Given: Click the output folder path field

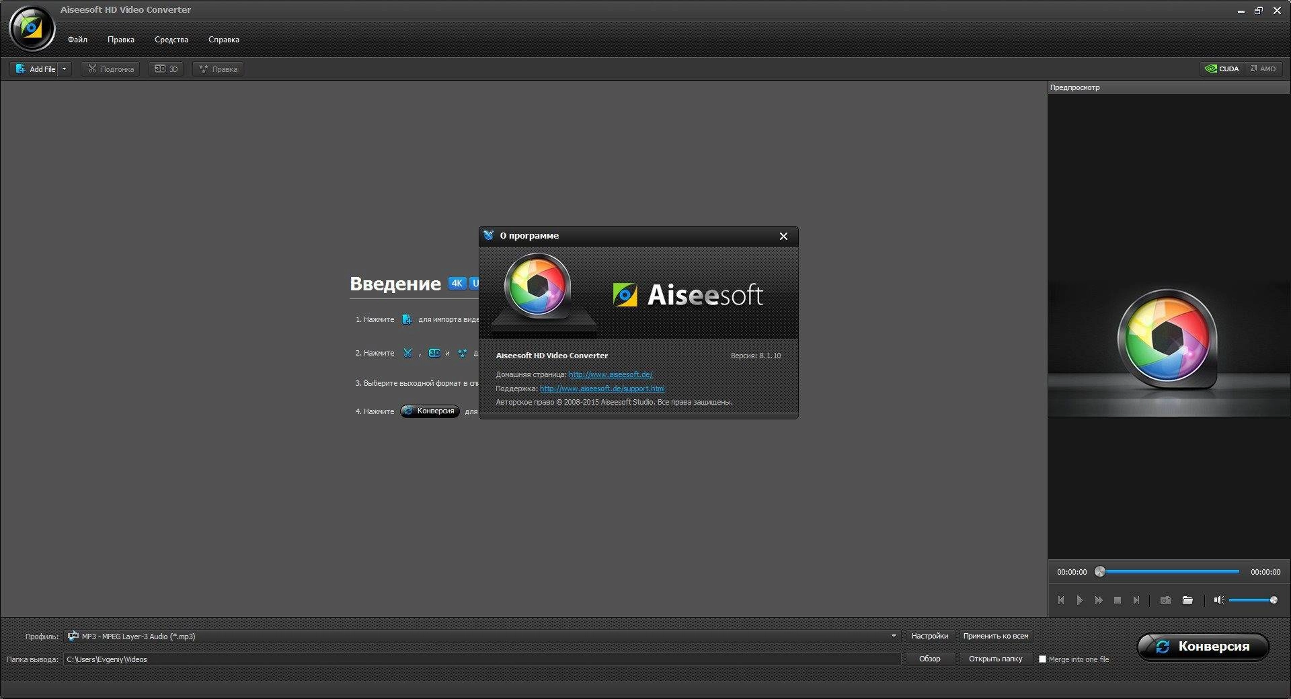Looking at the screenshot, I should pos(482,659).
